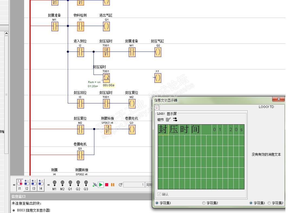The height and width of the screenshot is (213, 290).
Task: Select 字符集1 radio for LOGO! TD
Action: (x=251, y=203)
